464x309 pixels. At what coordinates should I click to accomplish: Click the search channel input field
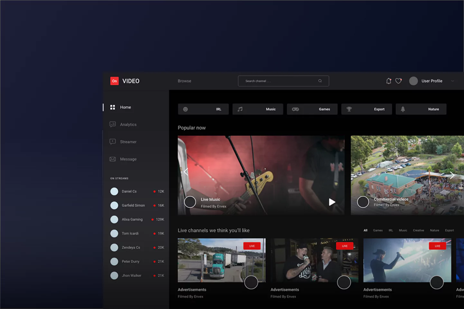(x=283, y=81)
